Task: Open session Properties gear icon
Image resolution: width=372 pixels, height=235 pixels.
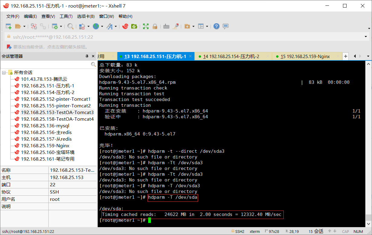Action: pyautogui.click(x=55, y=26)
